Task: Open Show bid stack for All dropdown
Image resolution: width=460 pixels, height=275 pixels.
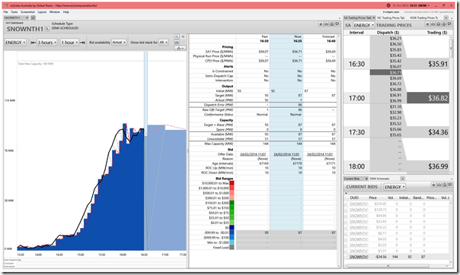Action: click(x=164, y=43)
